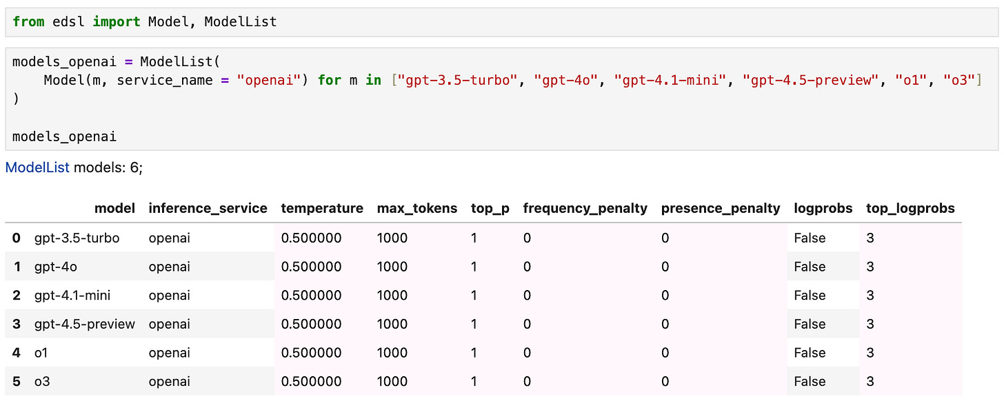
Task: Select the gpt-4.1-mini model cell
Action: click(x=72, y=295)
